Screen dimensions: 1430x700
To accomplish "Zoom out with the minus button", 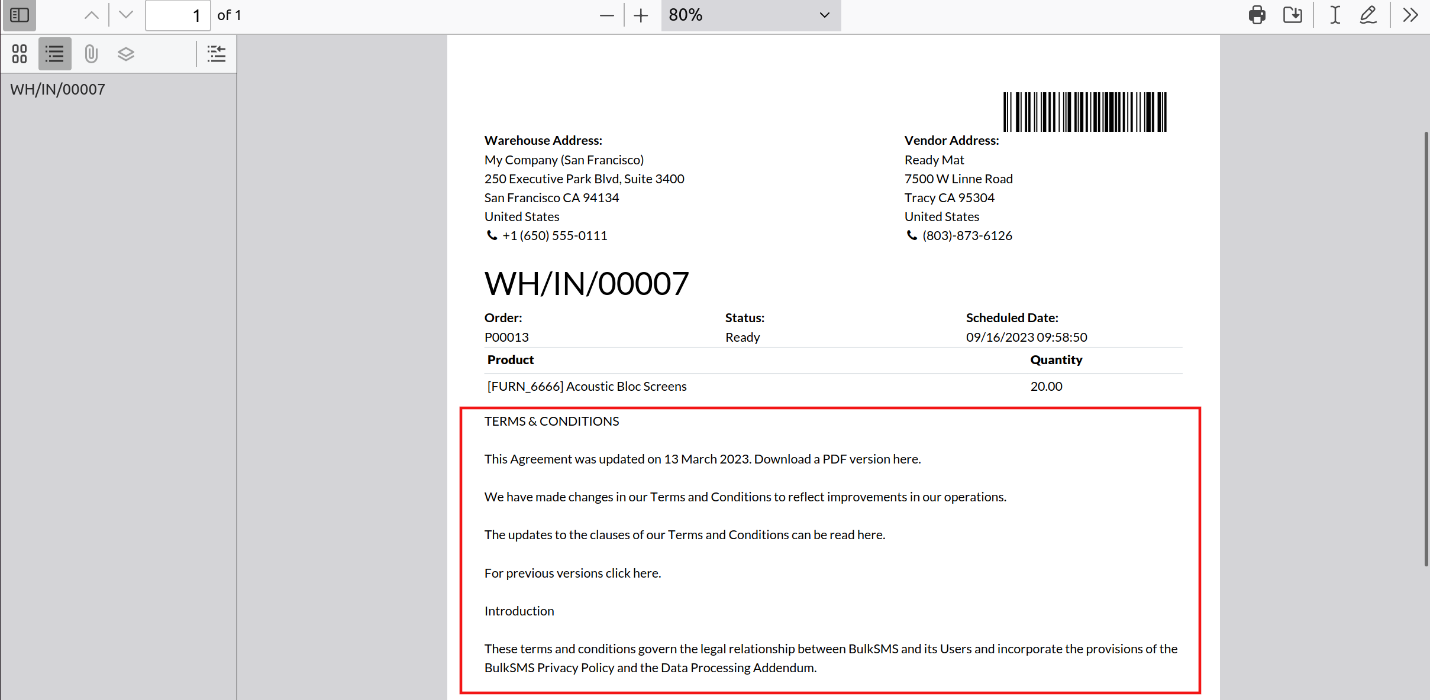I will click(x=606, y=15).
